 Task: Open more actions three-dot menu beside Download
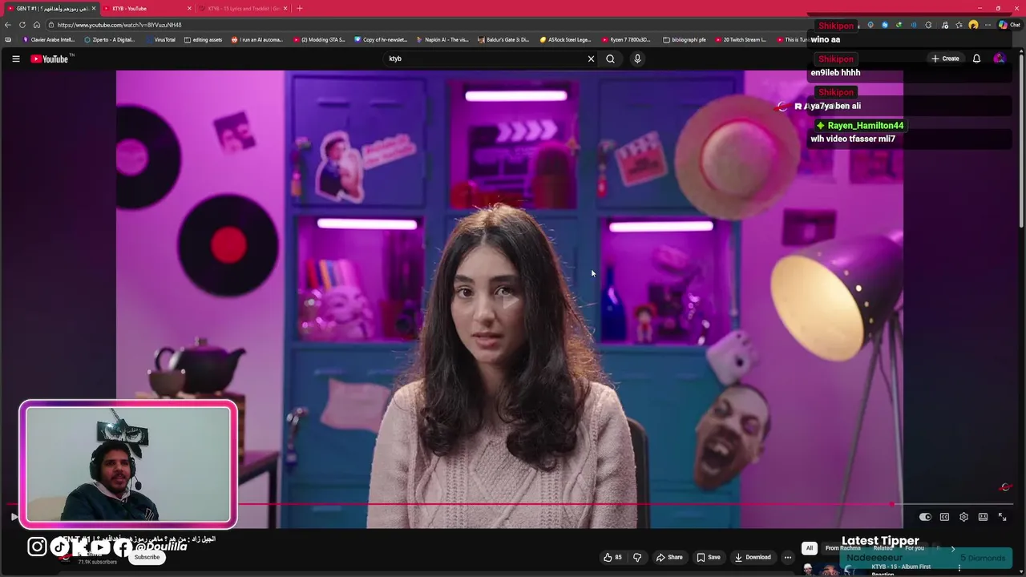pos(788,557)
